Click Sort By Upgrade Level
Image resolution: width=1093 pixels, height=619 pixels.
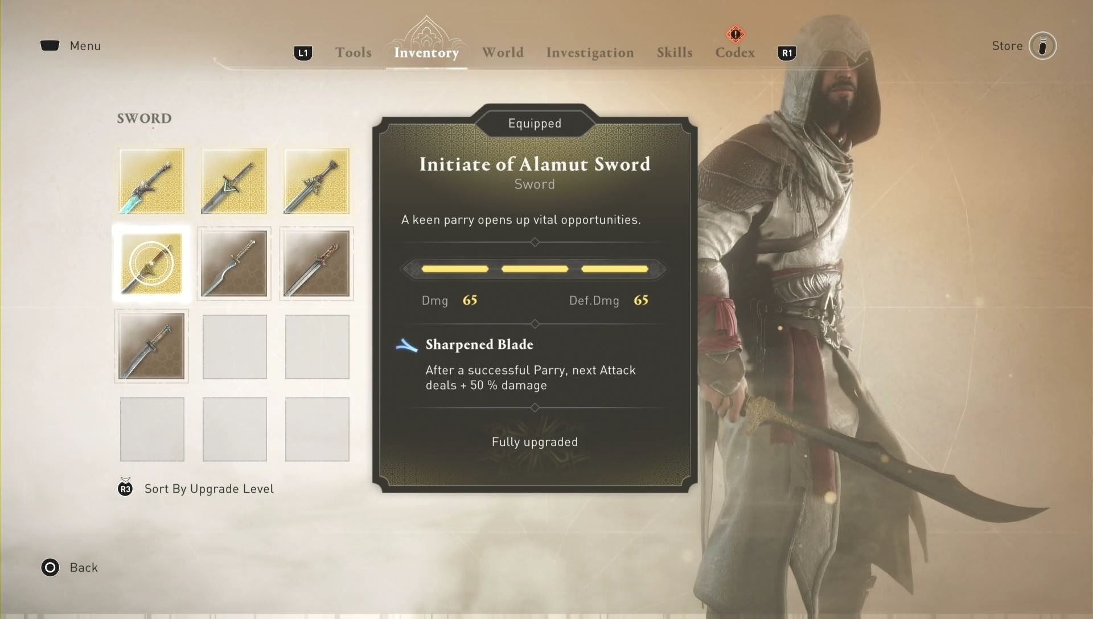(209, 489)
